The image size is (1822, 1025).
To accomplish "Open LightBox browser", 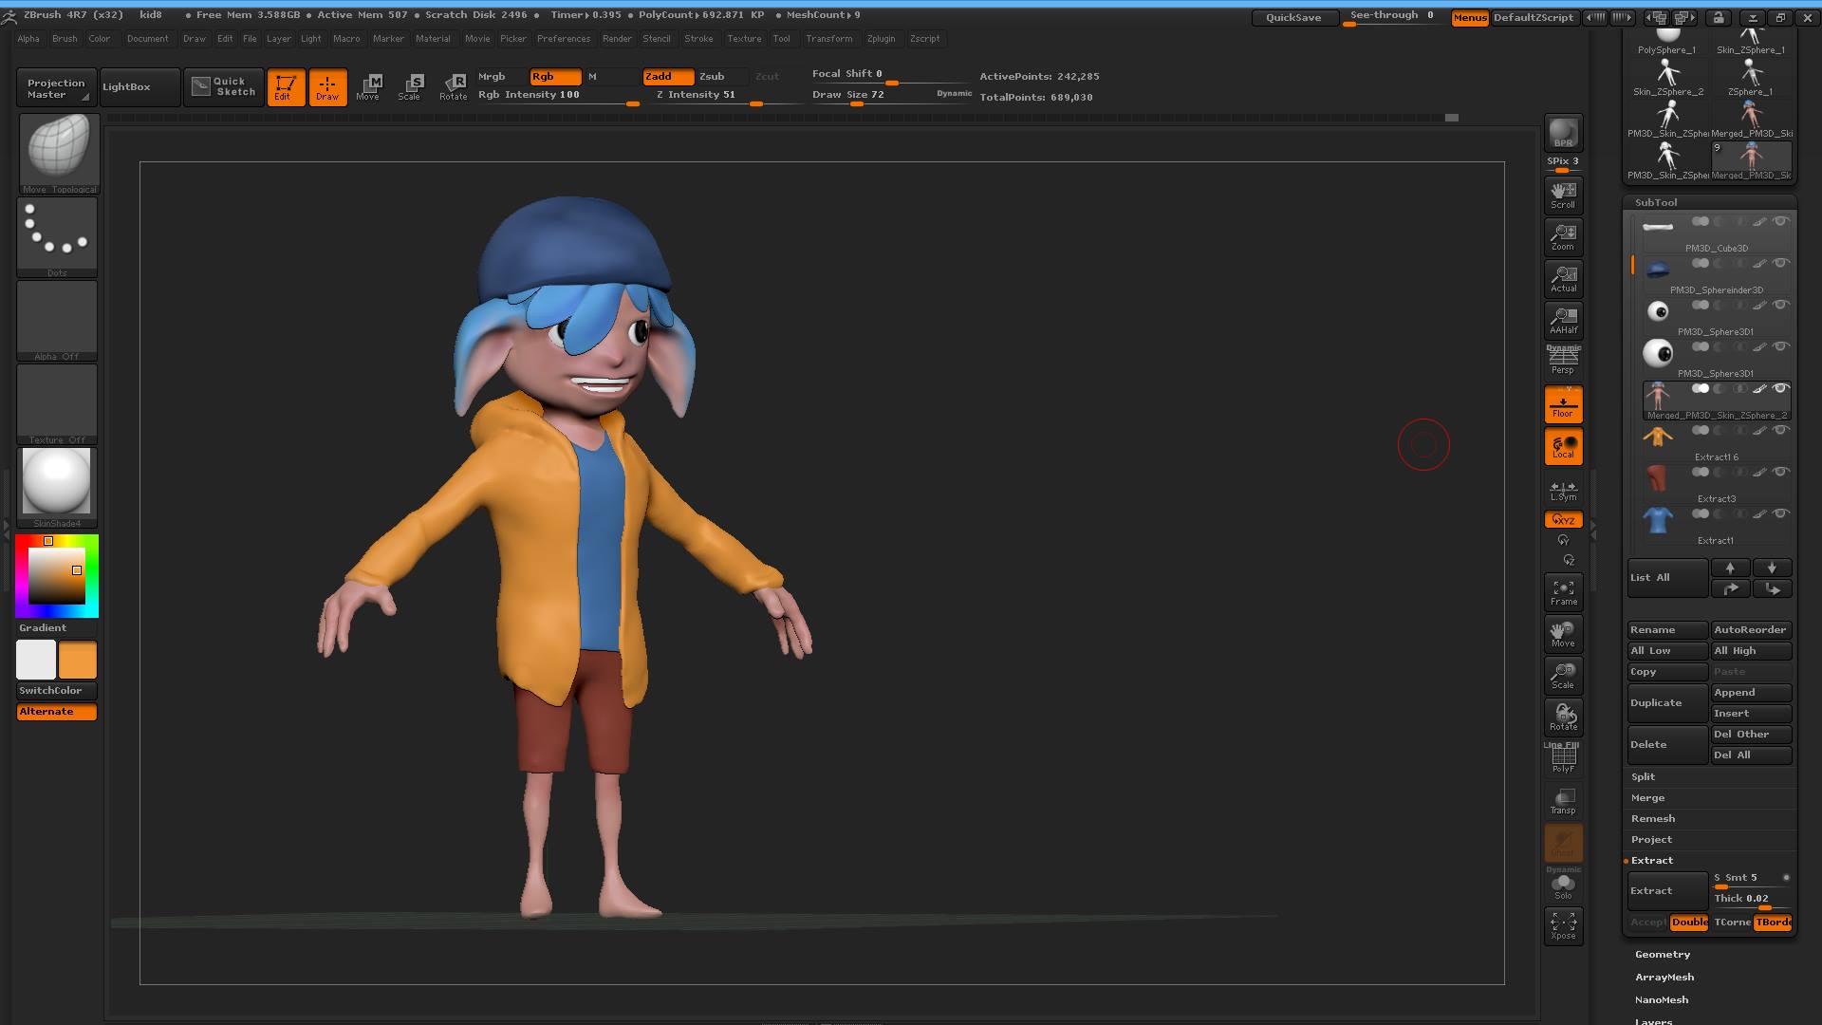I will (139, 87).
